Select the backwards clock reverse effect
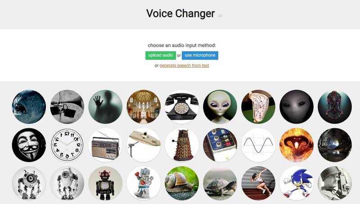This screenshot has height=204, width=360. pyautogui.click(x=67, y=145)
